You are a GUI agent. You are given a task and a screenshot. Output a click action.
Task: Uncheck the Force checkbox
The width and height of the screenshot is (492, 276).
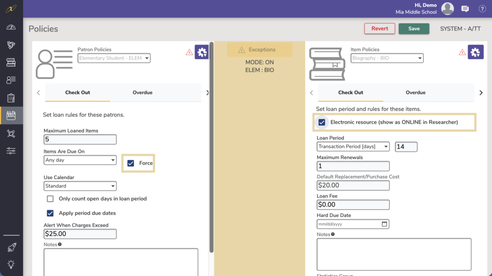pos(131,163)
